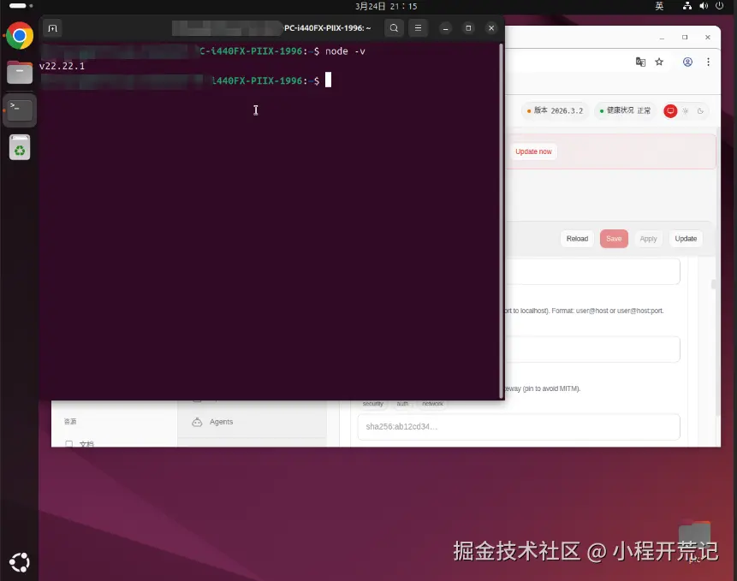Viewport: 737px width, 581px height.
Task: Open the Files manager in dock
Action: click(20, 73)
